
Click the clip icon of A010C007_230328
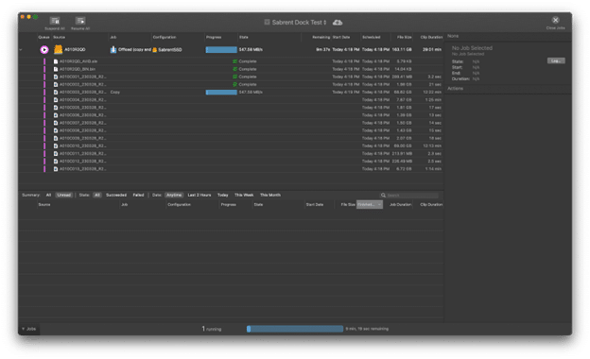(56, 123)
